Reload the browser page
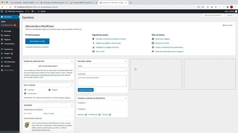The width and height of the screenshot is (238, 133). tap(10, 7)
